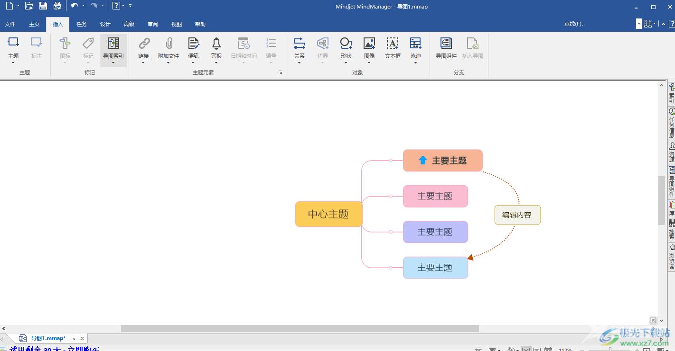
Task: Select the relationship label 编辑内容
Action: click(x=517, y=215)
